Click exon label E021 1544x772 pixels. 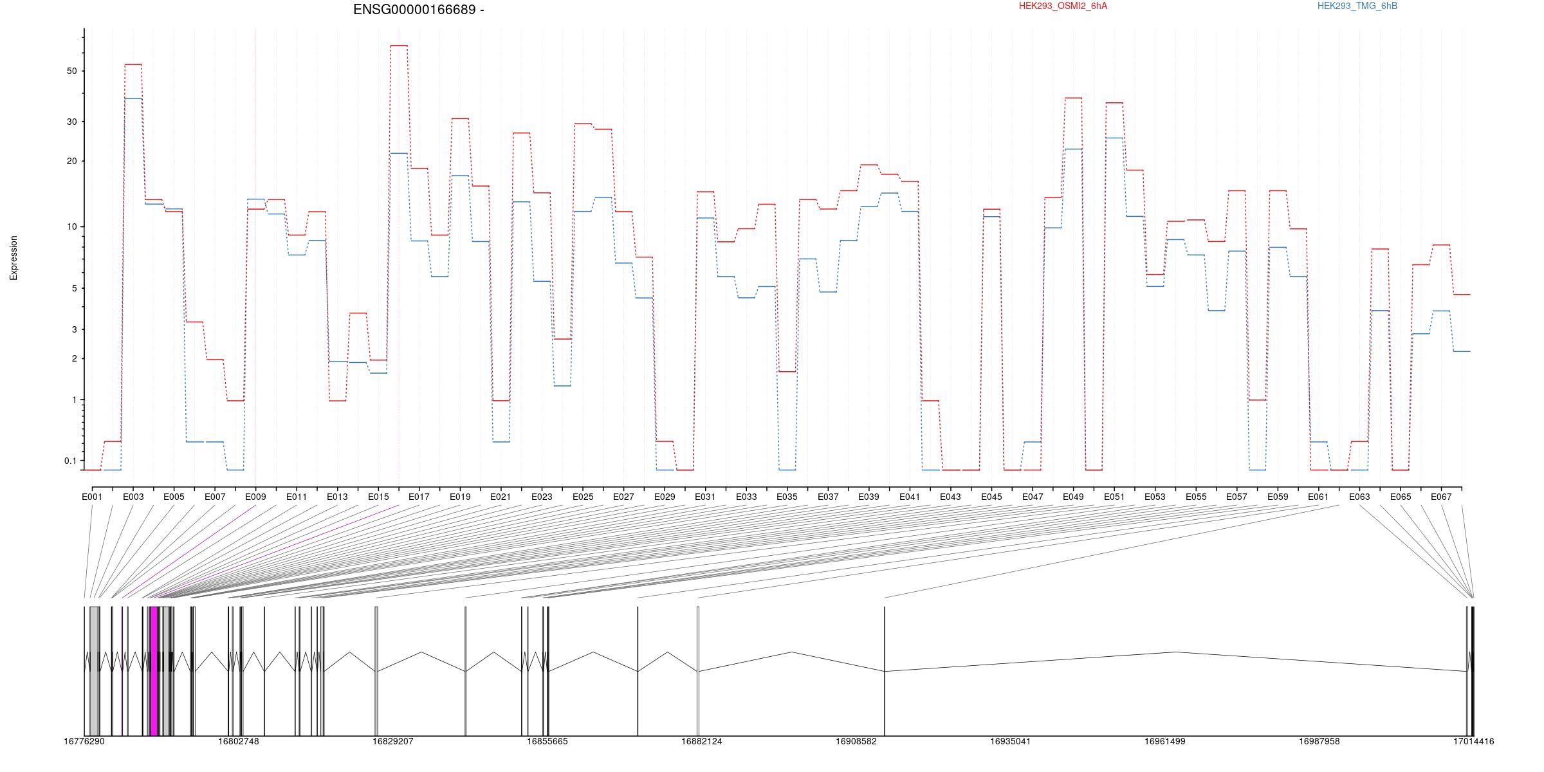[501, 497]
